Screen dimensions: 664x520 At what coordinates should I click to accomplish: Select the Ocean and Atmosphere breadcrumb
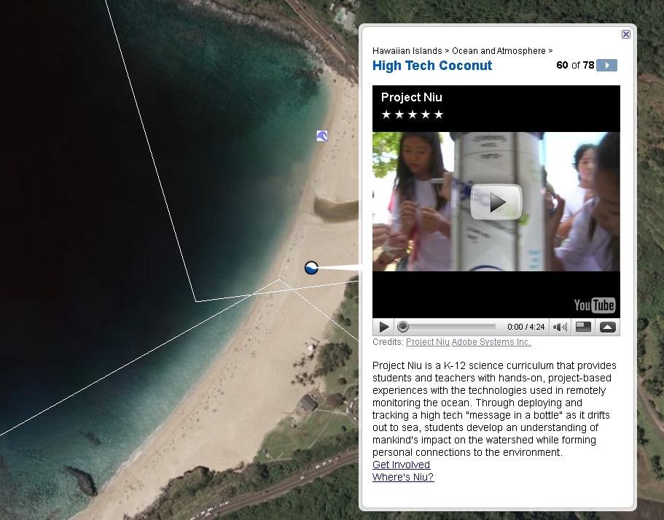point(499,51)
